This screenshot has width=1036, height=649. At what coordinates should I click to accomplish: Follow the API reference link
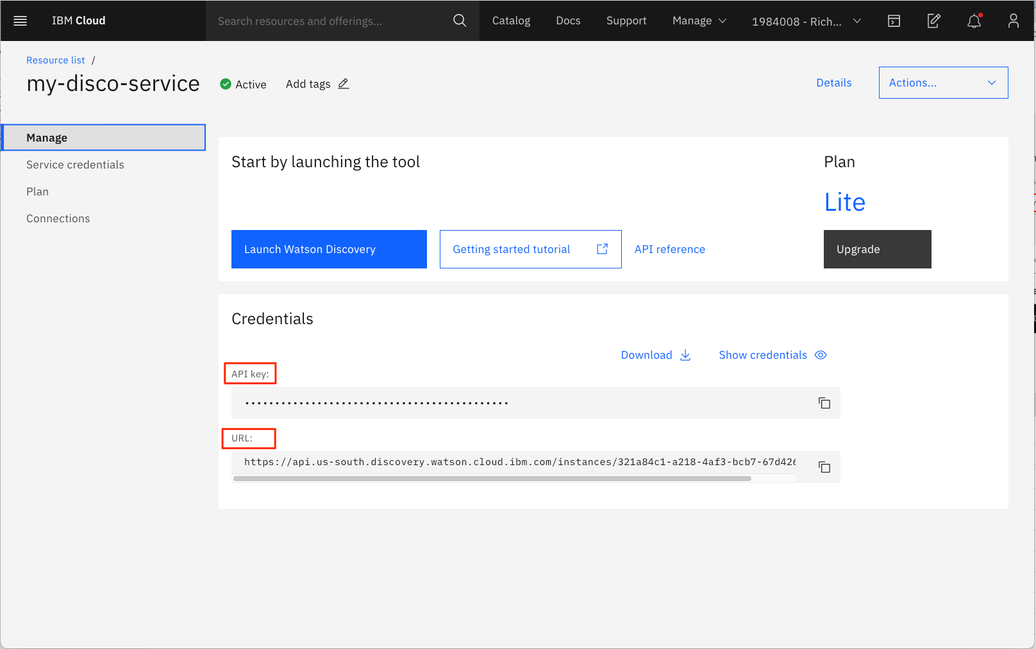(x=670, y=249)
